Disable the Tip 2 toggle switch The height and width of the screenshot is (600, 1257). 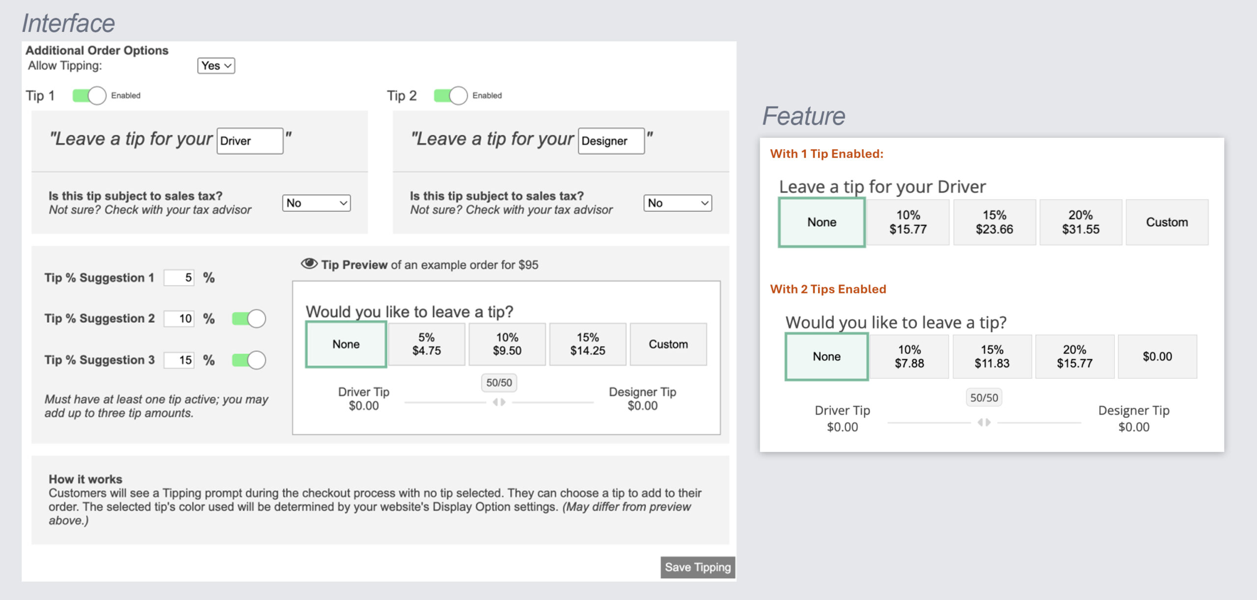(451, 96)
